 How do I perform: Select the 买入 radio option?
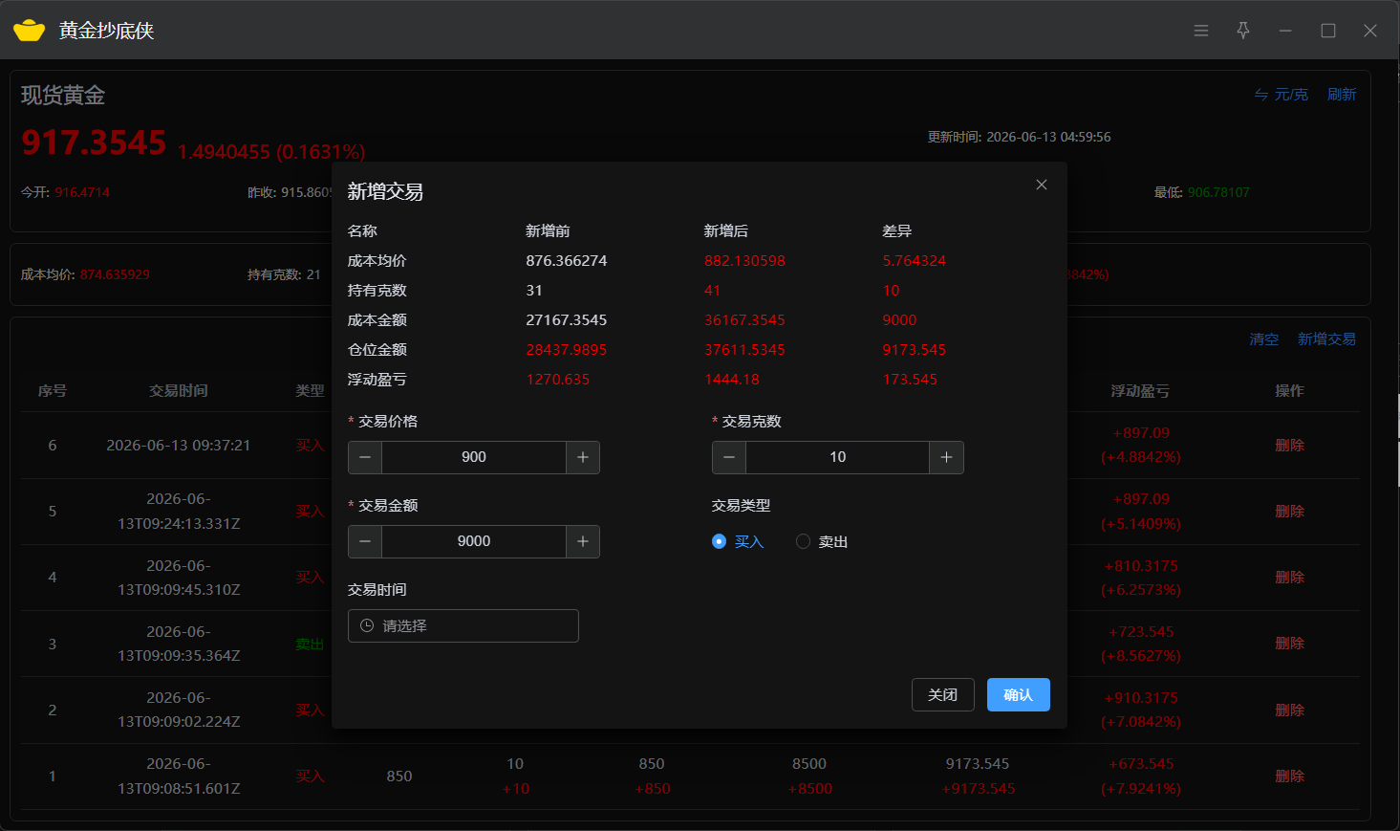pos(738,541)
